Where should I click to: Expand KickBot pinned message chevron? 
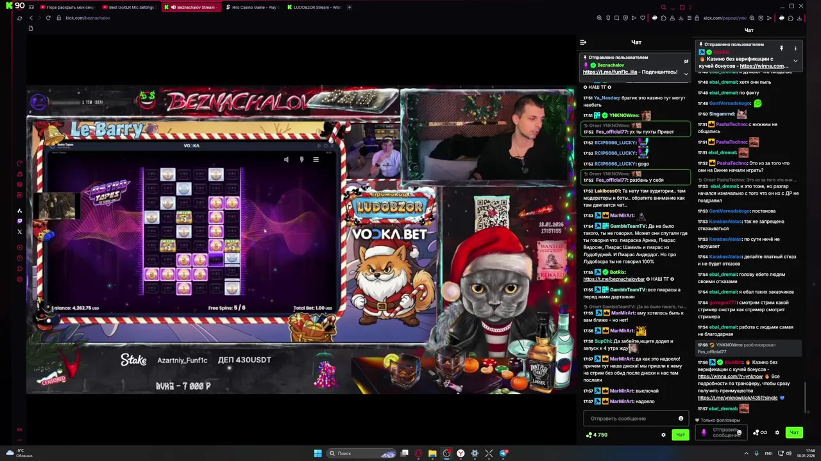pyautogui.click(x=795, y=61)
